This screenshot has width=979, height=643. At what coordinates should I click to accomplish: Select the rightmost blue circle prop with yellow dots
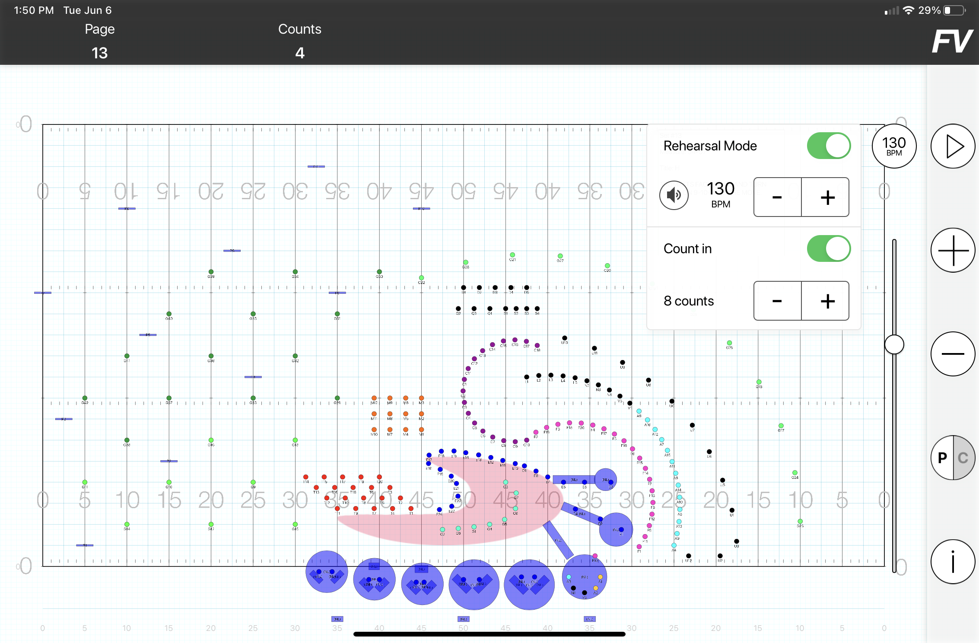[584, 577]
